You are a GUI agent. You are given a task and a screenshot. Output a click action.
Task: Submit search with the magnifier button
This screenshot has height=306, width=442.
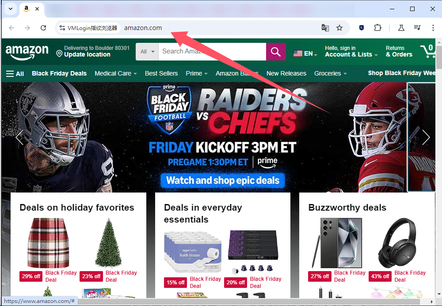click(276, 52)
